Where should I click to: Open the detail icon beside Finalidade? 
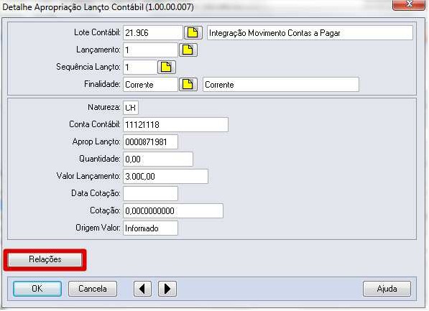(188, 84)
